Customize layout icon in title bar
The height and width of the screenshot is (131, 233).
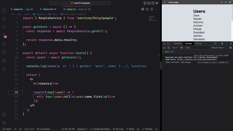157,3
